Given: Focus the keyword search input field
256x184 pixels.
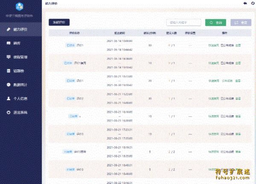Looking at the screenshot, I should point(183,22).
